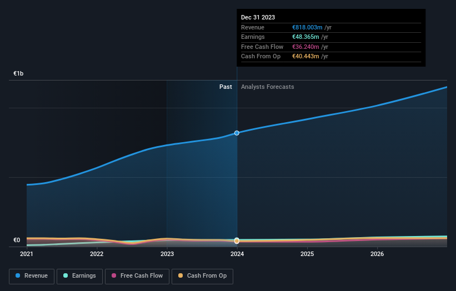Click the Past label
The height and width of the screenshot is (291, 456).
click(226, 87)
